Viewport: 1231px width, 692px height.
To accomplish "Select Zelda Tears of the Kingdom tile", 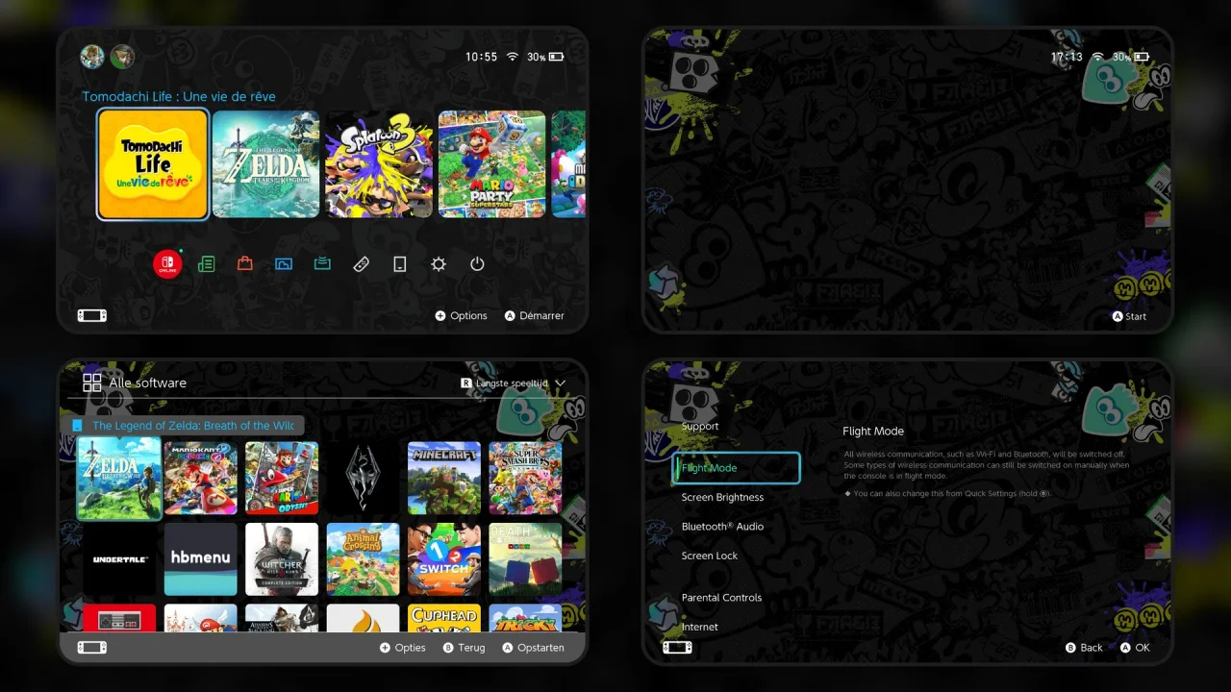I will tap(265, 164).
